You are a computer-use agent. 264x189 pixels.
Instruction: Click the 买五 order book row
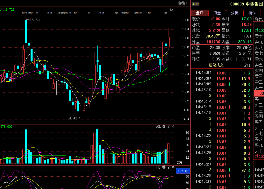coord(259,122)
